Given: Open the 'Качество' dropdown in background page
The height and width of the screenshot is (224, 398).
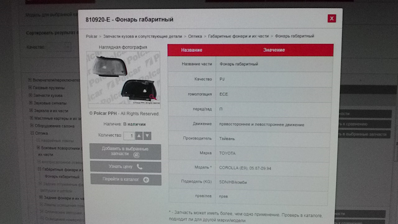Looking at the screenshot, I should click(60, 47).
